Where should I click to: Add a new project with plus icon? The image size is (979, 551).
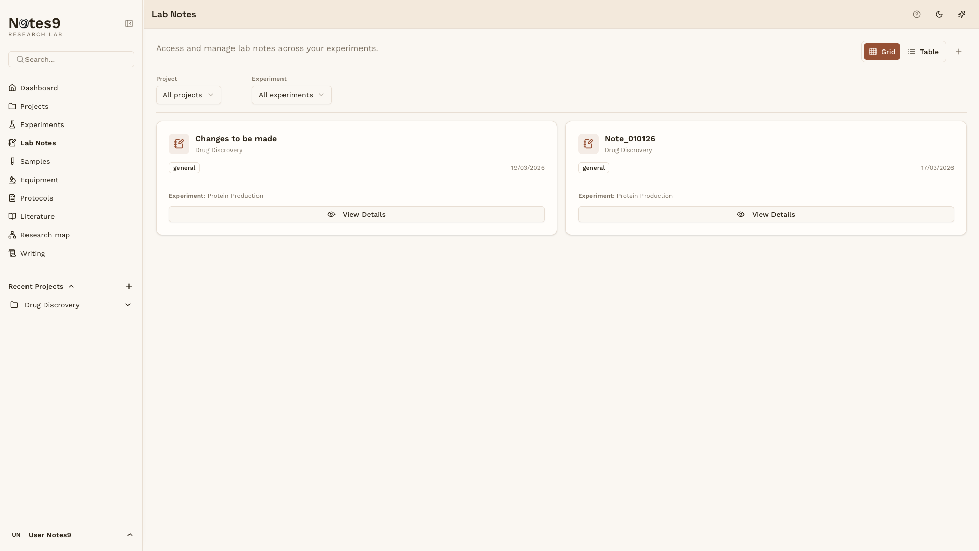(129, 286)
